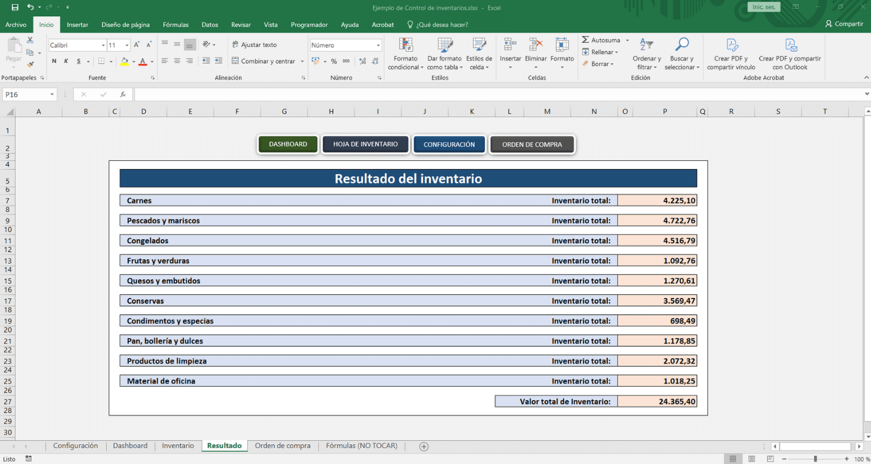Open Buscar y seleccionar menu
The width and height of the screenshot is (871, 464).
[x=682, y=54]
